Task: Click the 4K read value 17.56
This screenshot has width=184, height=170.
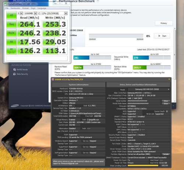Action: [29, 42]
